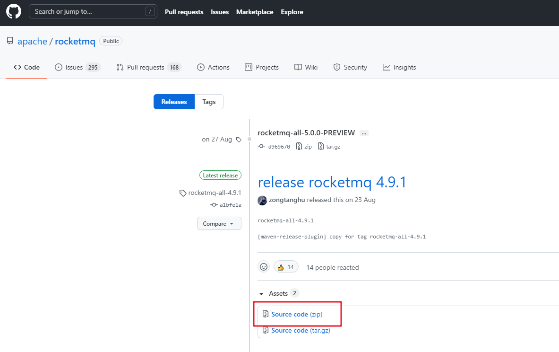Open commit d969670
The height and width of the screenshot is (352, 559).
click(x=279, y=147)
